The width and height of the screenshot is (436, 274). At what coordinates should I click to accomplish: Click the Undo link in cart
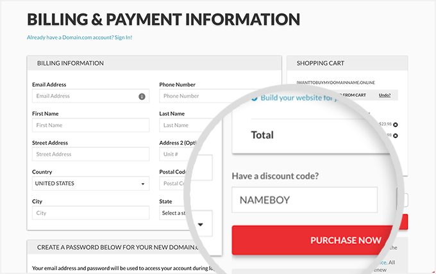coord(384,95)
